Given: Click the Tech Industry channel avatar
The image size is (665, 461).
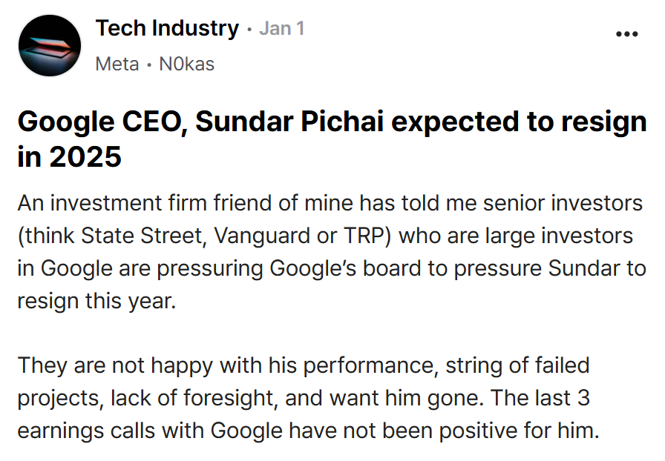Looking at the screenshot, I should tap(50, 45).
